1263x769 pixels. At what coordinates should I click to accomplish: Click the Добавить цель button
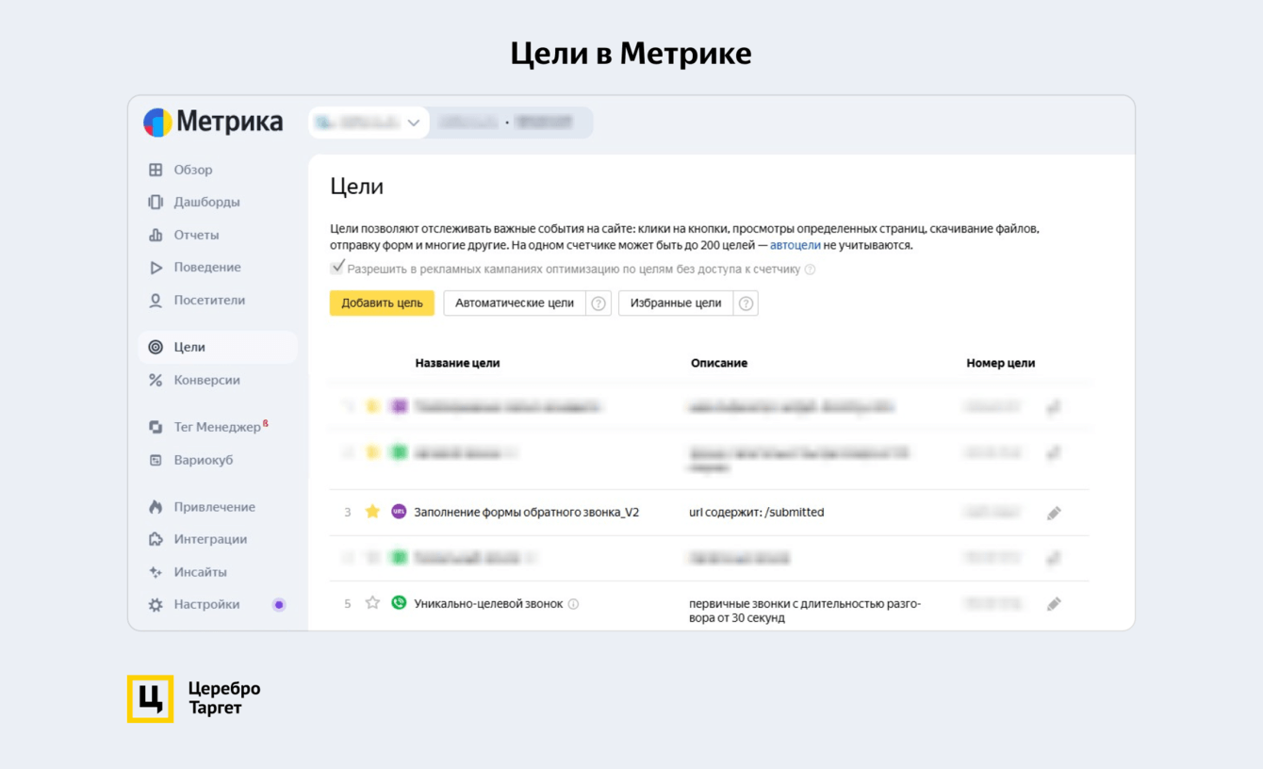pyautogui.click(x=382, y=303)
